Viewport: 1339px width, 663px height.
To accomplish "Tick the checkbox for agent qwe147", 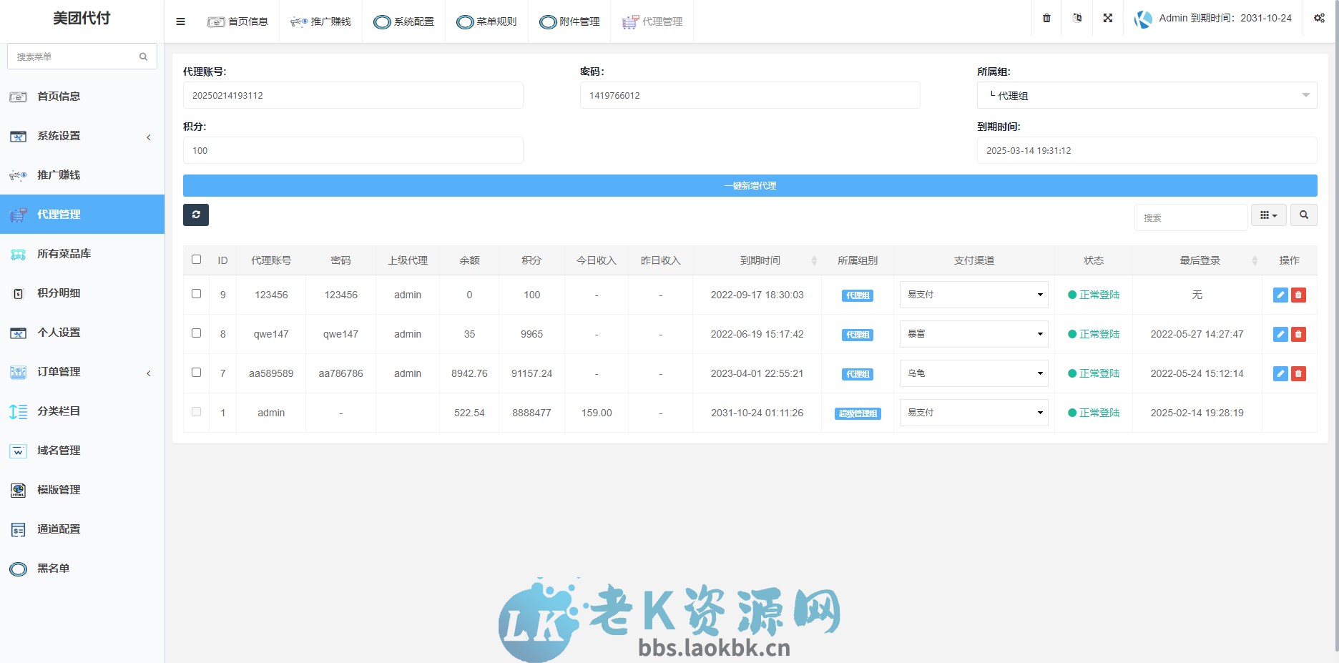I will (196, 333).
